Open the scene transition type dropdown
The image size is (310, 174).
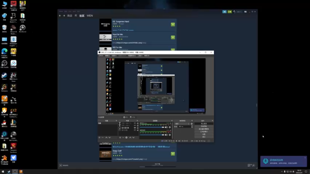182,124
